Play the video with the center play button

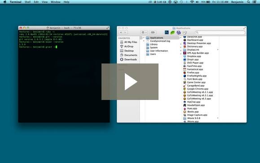(x=130, y=81)
